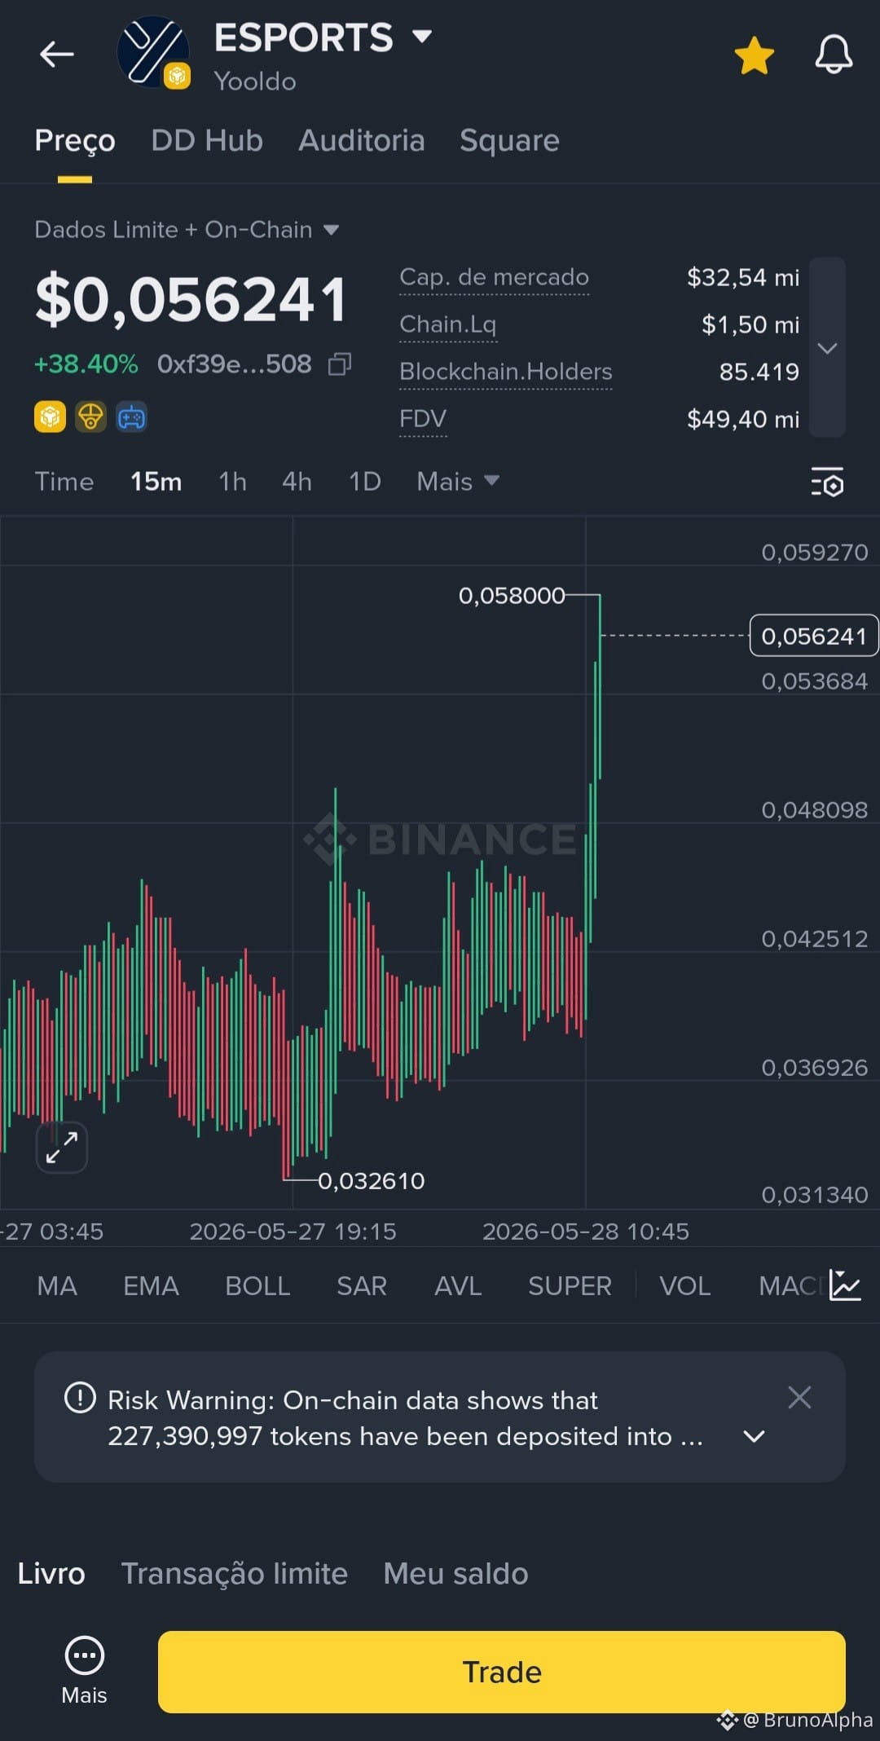
Task: Tap the airdrop parachute badge icon
Action: tap(90, 417)
